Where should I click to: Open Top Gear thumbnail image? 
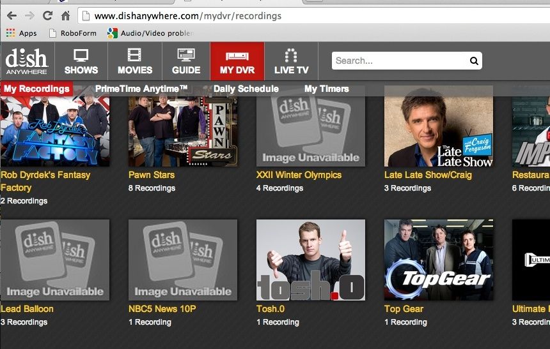point(439,260)
